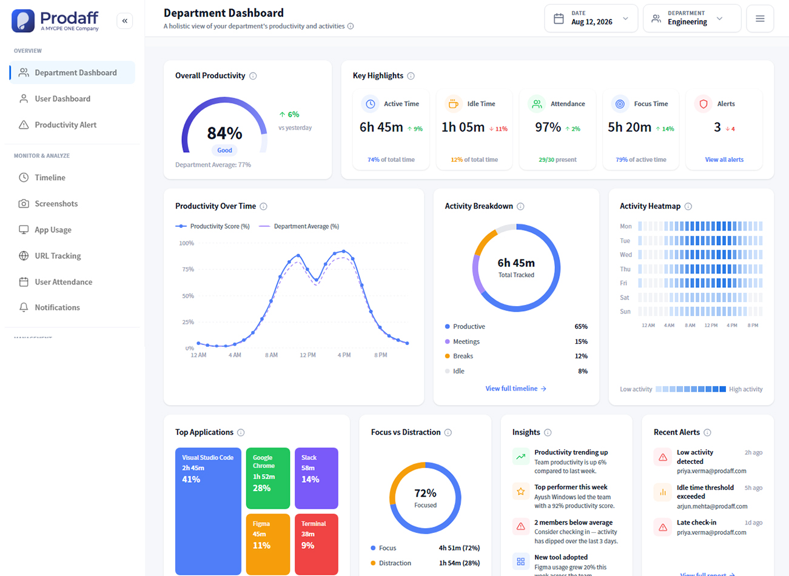Click the warning icon for 2 members below average
789x576 pixels.
pos(520,527)
